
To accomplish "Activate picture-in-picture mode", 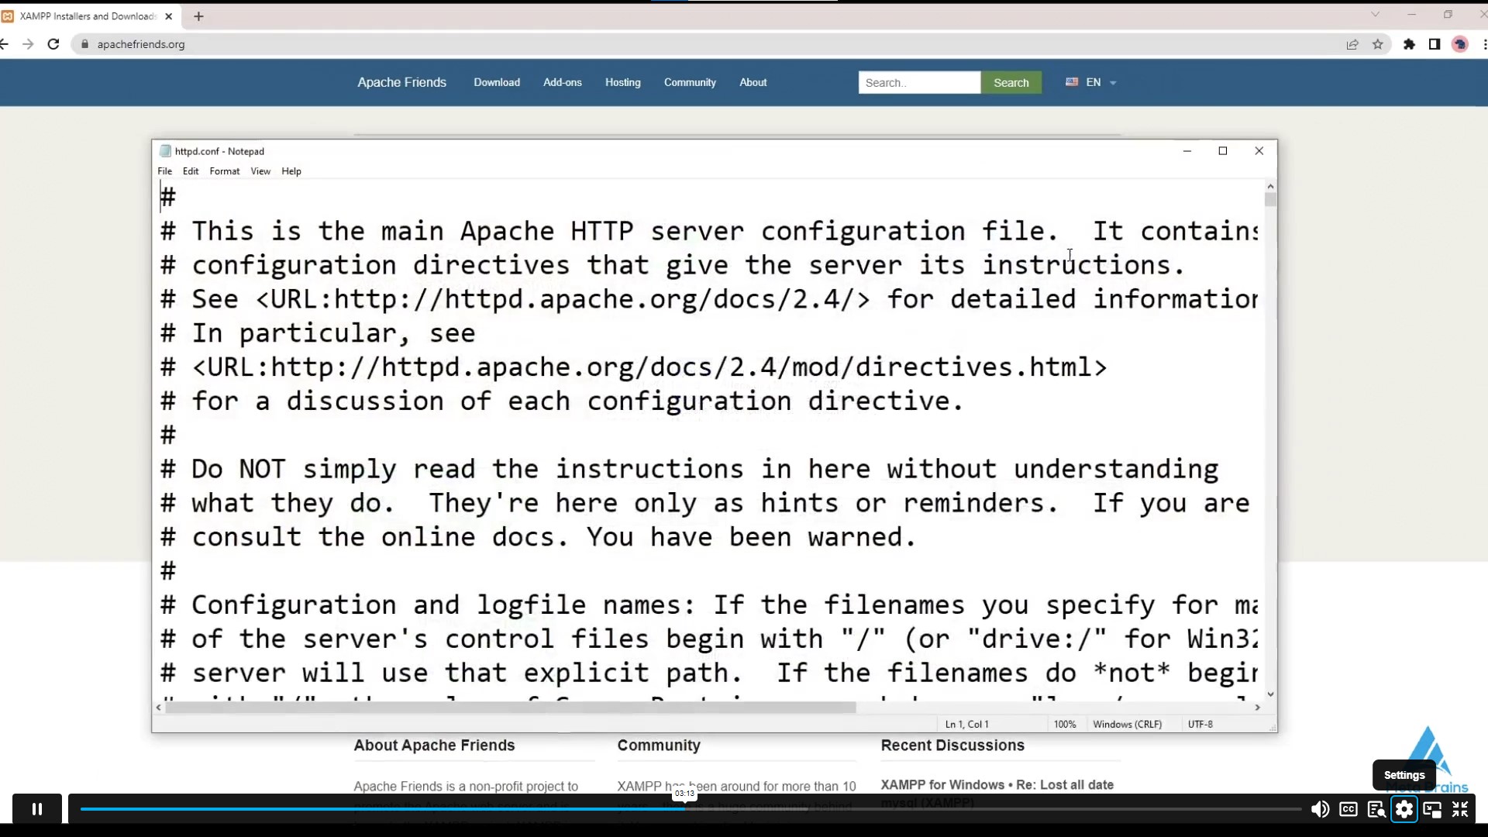I will coord(1432,808).
